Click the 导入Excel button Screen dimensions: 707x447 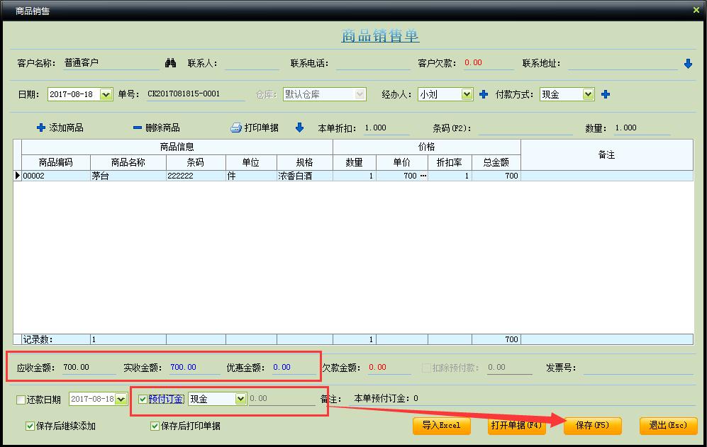point(441,425)
